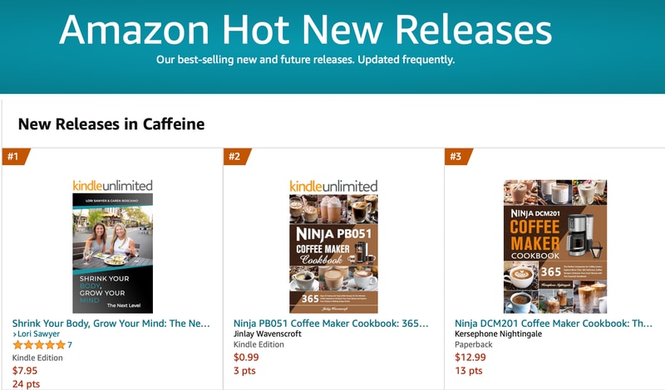The width and height of the screenshot is (665, 390).
Task: Open the Ninja PB051 Coffee Maker cover image
Action: tap(333, 254)
